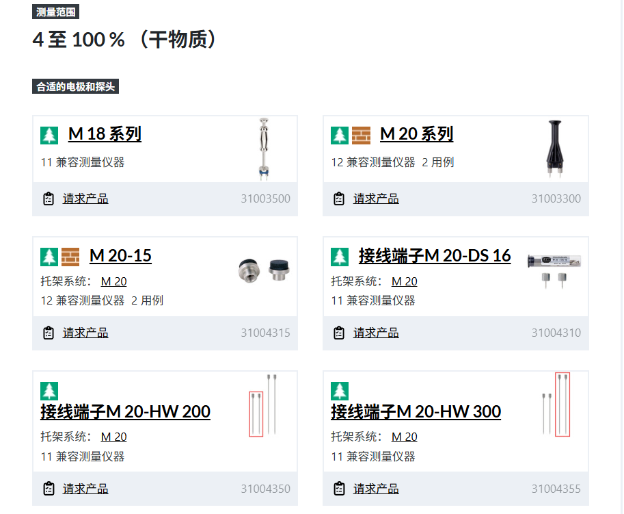
Task: Click 请求产品 for item 31004315
Action: coord(85,333)
